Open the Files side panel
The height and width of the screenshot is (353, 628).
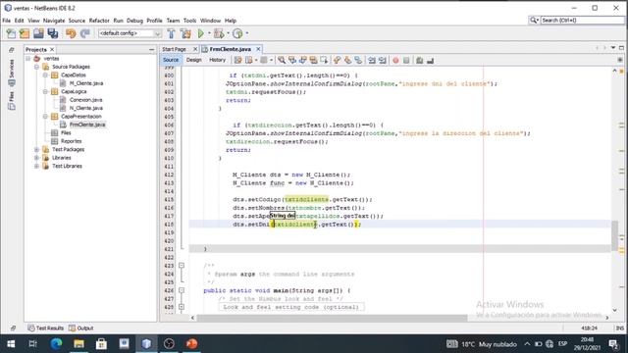pyautogui.click(x=12, y=101)
